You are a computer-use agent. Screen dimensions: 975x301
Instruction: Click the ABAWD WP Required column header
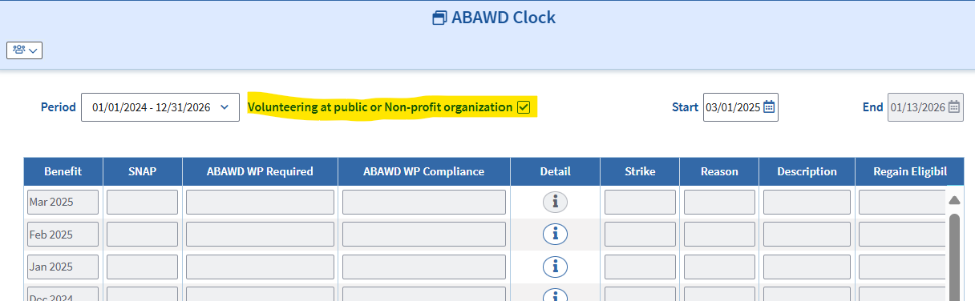(260, 171)
